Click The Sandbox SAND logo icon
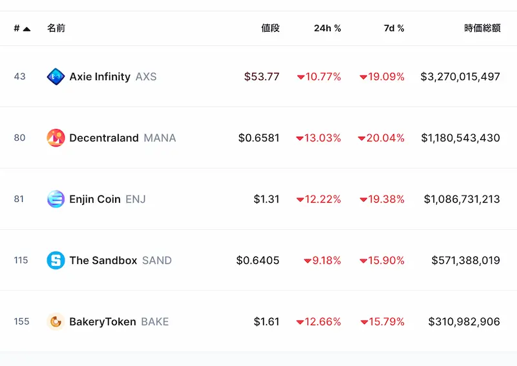The width and height of the screenshot is (517, 366). [x=56, y=260]
